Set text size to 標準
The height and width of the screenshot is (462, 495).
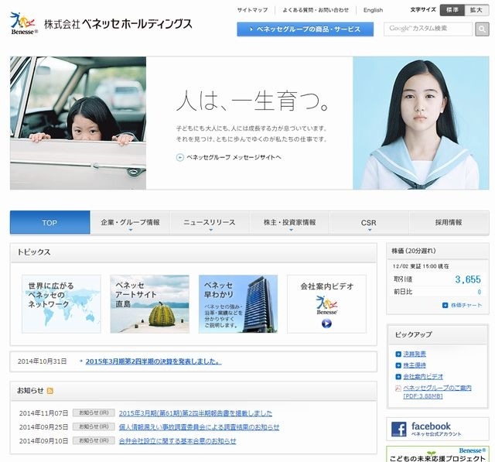click(450, 10)
